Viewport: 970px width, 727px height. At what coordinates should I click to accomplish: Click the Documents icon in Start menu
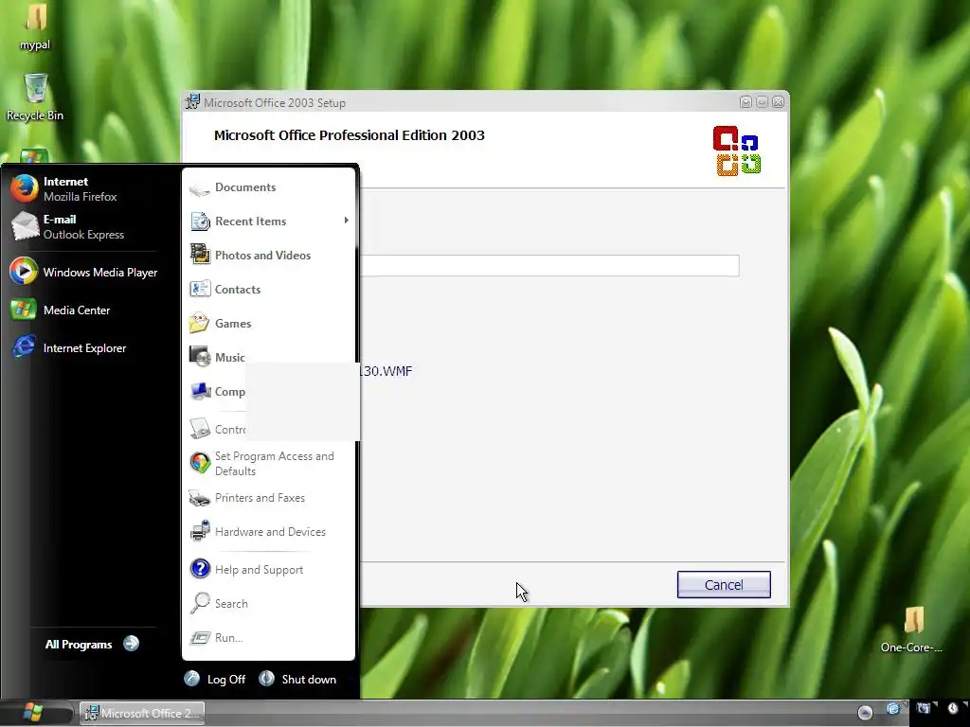(x=200, y=187)
